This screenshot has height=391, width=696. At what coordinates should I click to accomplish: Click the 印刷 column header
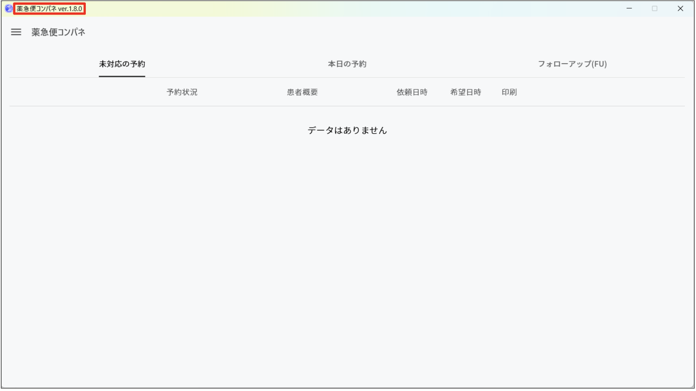click(x=509, y=92)
